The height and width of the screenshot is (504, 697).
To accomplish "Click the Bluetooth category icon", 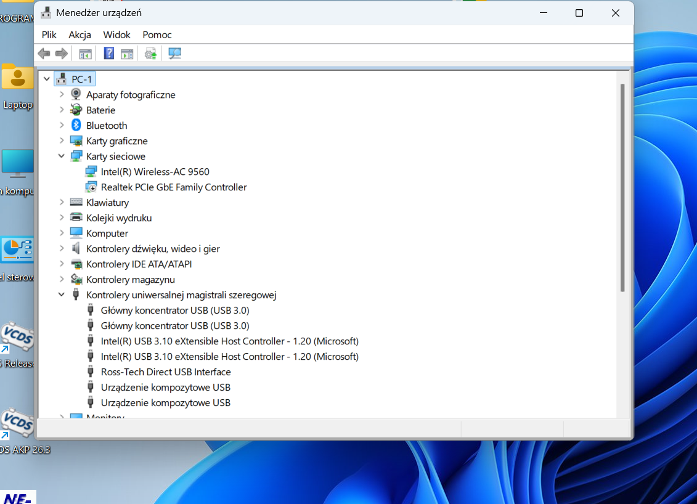I will 76,125.
